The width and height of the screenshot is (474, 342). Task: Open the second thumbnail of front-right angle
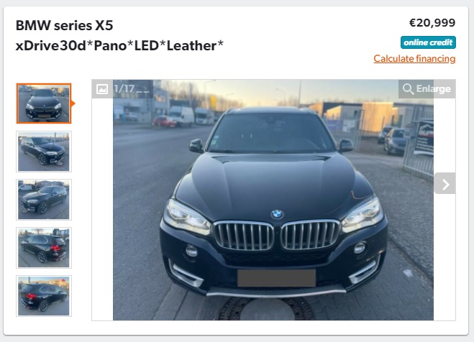44,152
